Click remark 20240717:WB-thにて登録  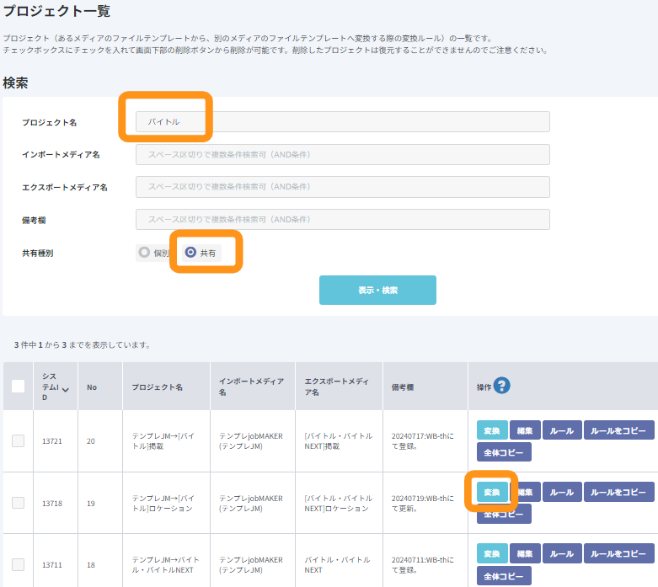pos(423,441)
